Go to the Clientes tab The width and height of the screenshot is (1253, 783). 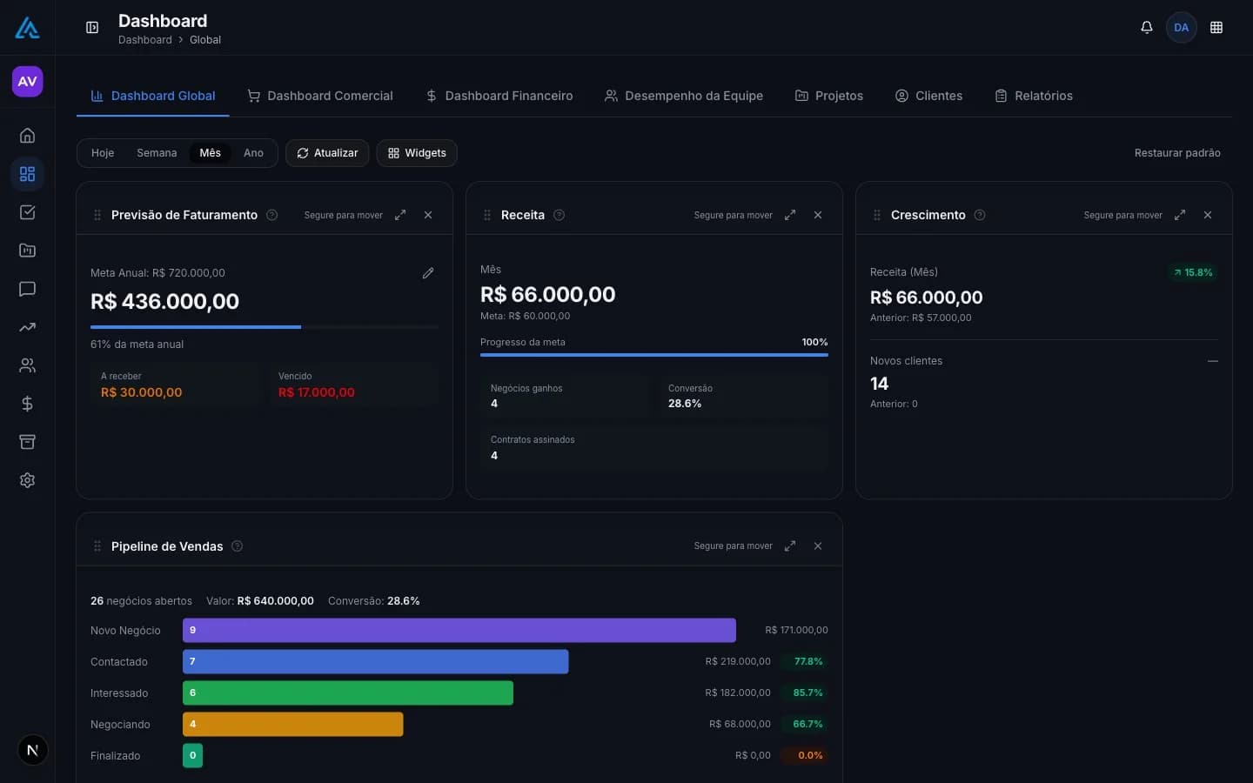click(x=929, y=96)
